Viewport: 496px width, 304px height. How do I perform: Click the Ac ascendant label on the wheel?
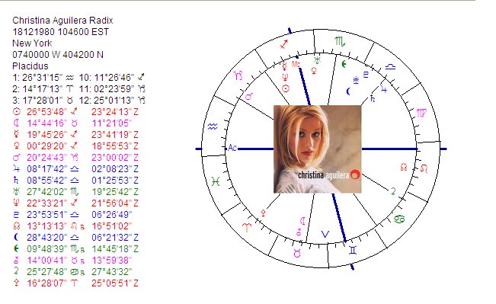point(232,148)
